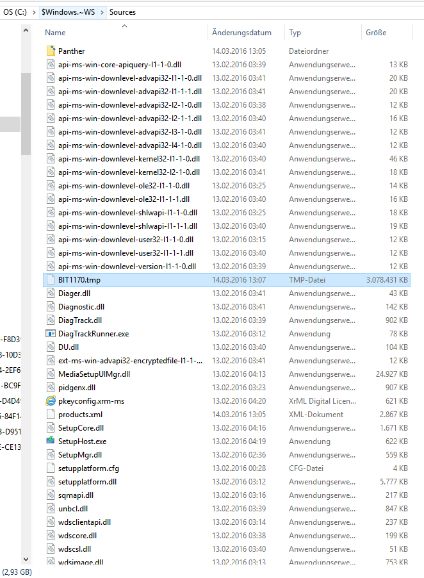This screenshot has height=578, width=424.
Task: Click the wdscsl.dll file icon
Action: (51, 549)
